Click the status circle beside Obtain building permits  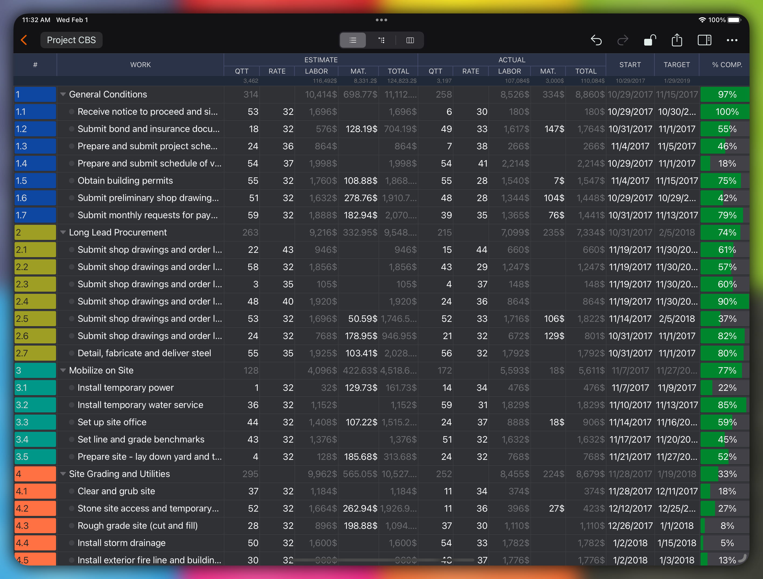click(71, 180)
